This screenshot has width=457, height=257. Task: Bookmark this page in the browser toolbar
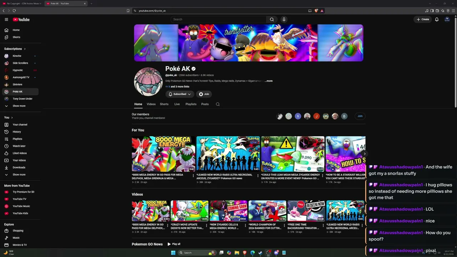[x=128, y=11]
